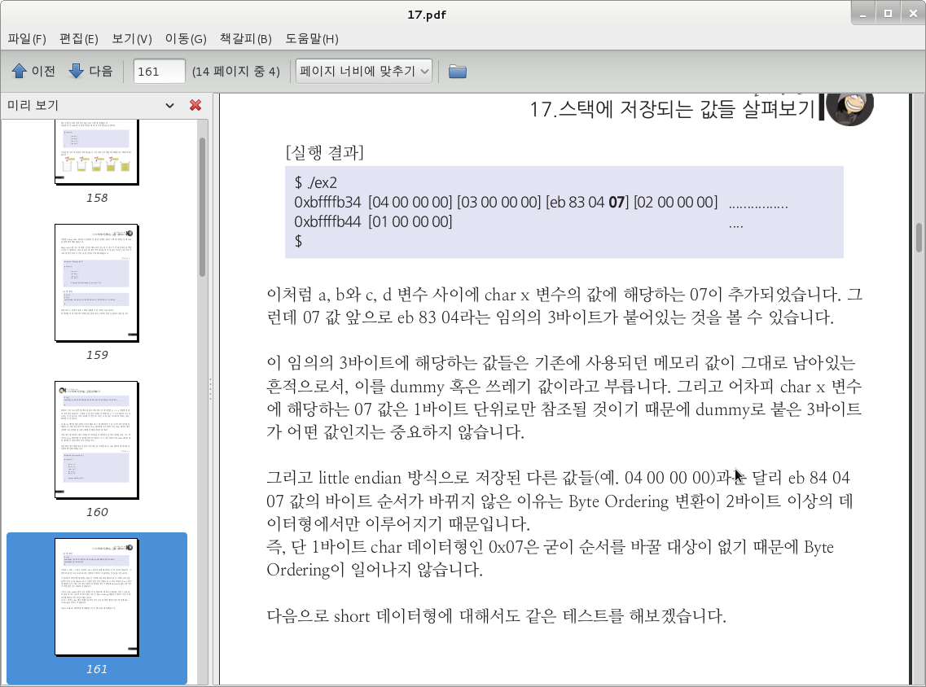Close the sidebar with the red X
The image size is (926, 687).
(195, 105)
